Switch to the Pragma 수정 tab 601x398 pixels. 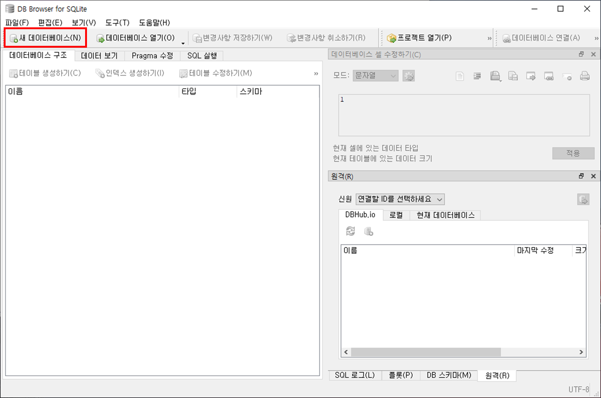point(152,55)
